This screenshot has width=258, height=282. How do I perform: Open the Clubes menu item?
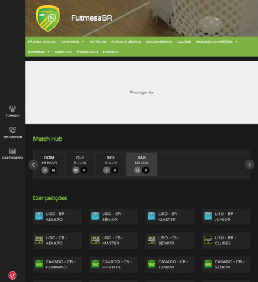[184, 42]
